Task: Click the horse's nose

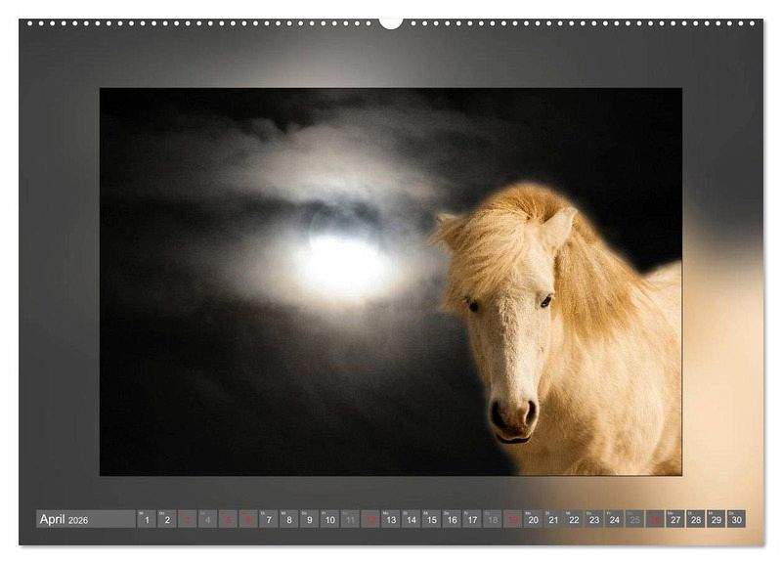Action: coord(512,415)
